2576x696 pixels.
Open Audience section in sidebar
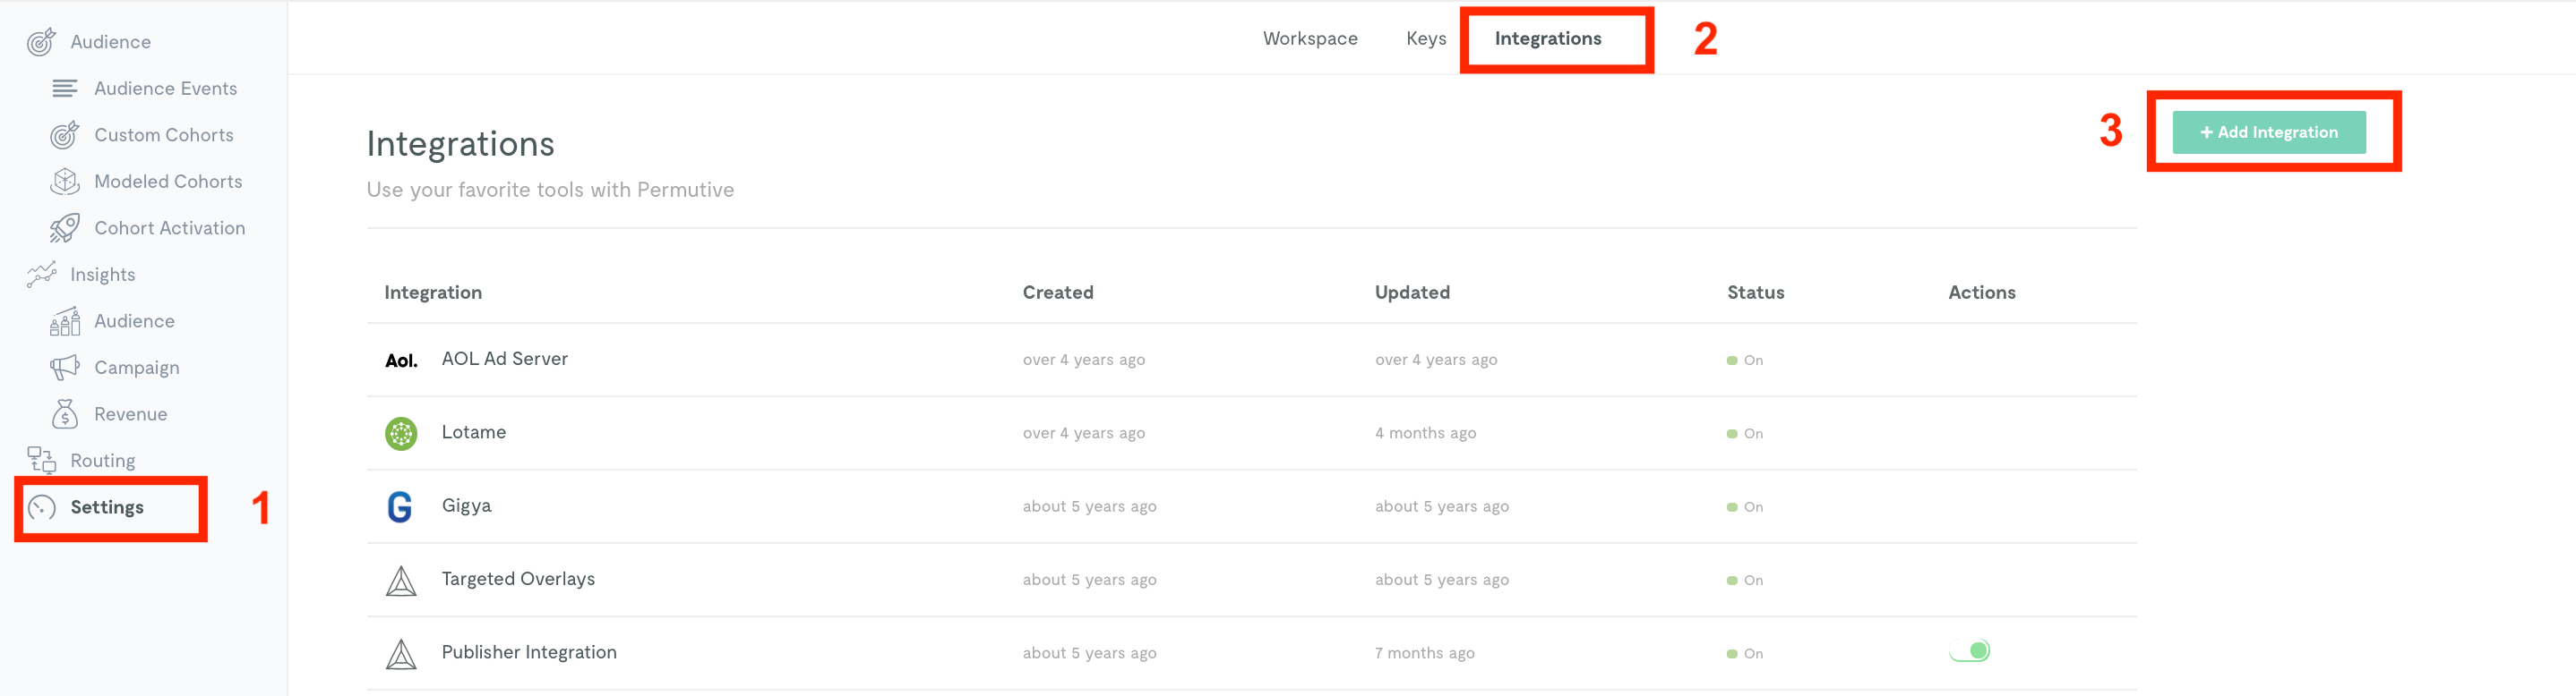111,42
